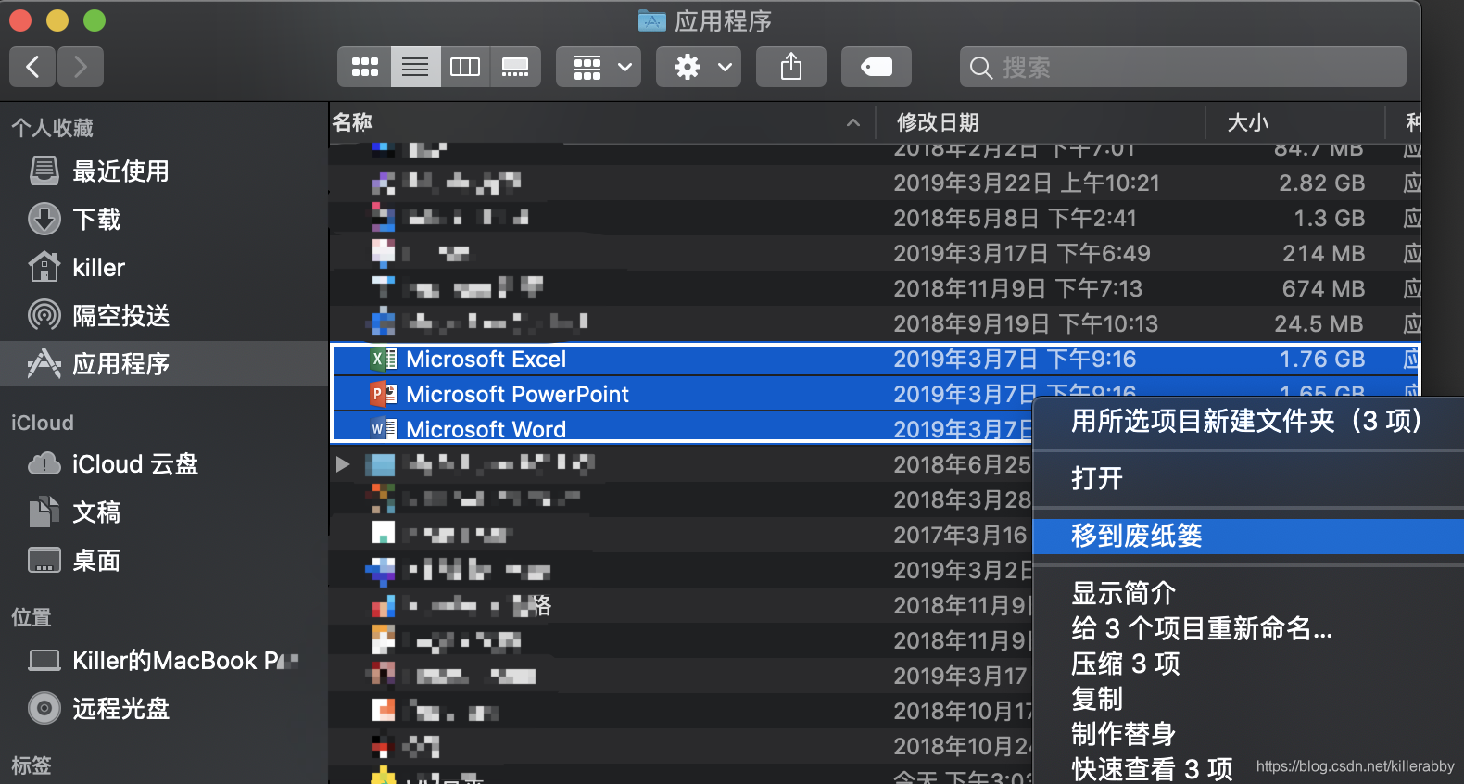Click the Word app icon
Image resolution: width=1464 pixels, height=784 pixels.
tap(384, 429)
